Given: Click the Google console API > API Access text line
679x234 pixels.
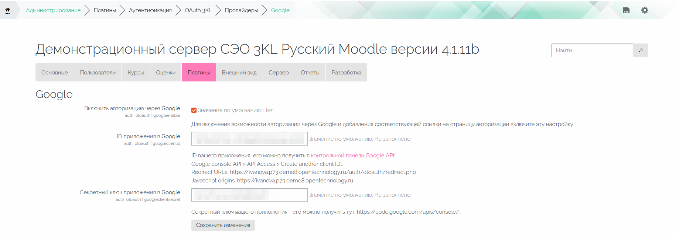Looking at the screenshot, I should (267, 164).
